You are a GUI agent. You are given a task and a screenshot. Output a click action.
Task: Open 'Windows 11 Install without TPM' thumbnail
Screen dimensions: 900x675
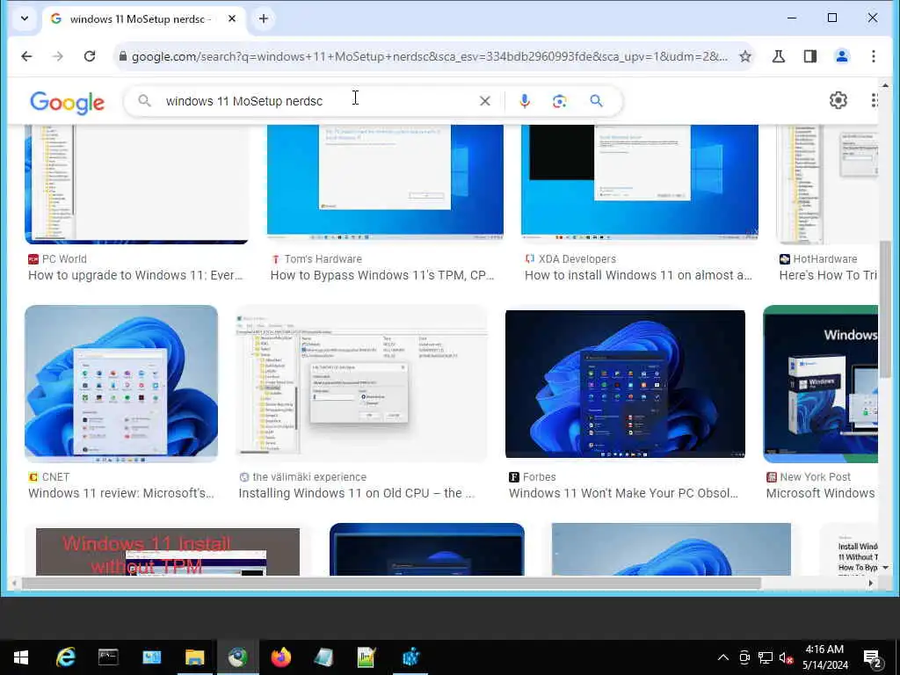point(168,552)
